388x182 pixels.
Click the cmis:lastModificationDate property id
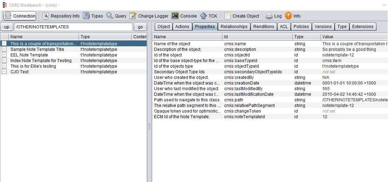coord(249,94)
